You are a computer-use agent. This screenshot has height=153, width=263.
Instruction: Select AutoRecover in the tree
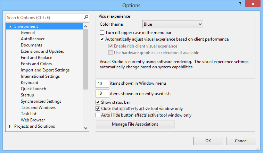[33, 39]
